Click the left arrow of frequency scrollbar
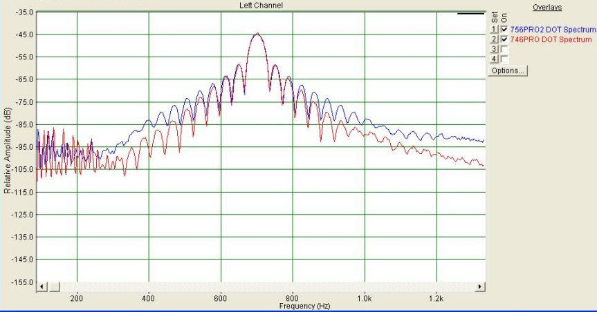This screenshot has width=597, height=312. pyautogui.click(x=41, y=286)
